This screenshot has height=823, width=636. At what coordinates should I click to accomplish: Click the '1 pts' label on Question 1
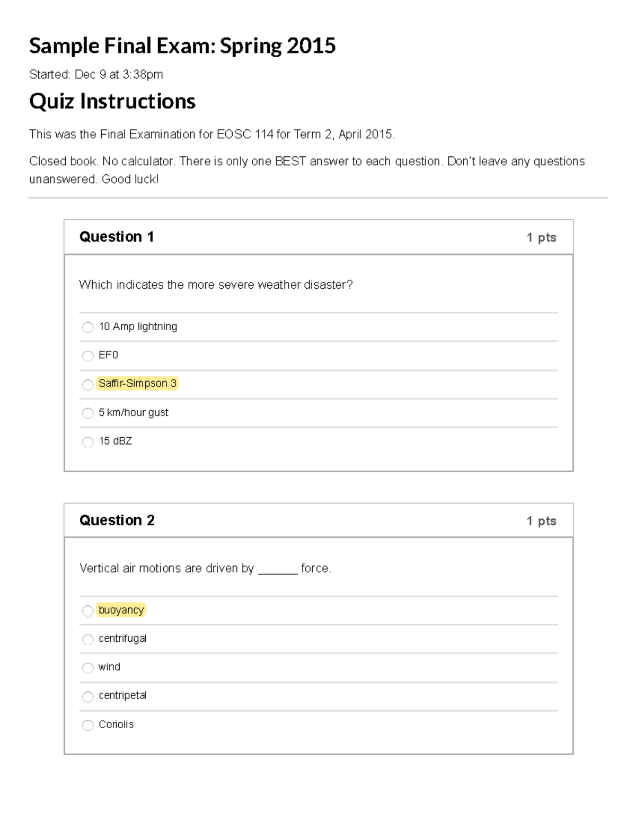tap(541, 237)
